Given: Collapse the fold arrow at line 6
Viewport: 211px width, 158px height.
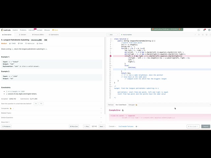Looking at the screenshot, I should click(112, 48).
